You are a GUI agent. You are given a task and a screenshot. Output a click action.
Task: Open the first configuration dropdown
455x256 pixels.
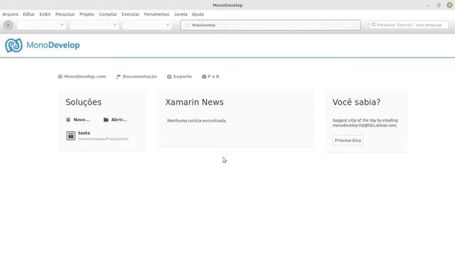(41, 26)
